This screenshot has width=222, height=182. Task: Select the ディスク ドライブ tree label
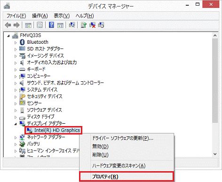[40, 117]
